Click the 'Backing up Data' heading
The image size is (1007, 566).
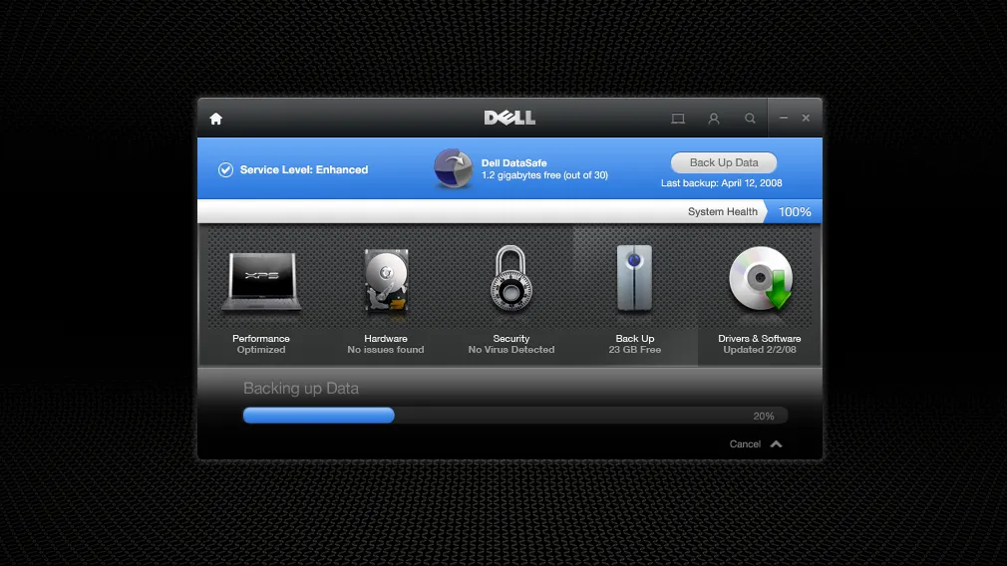[300, 389]
